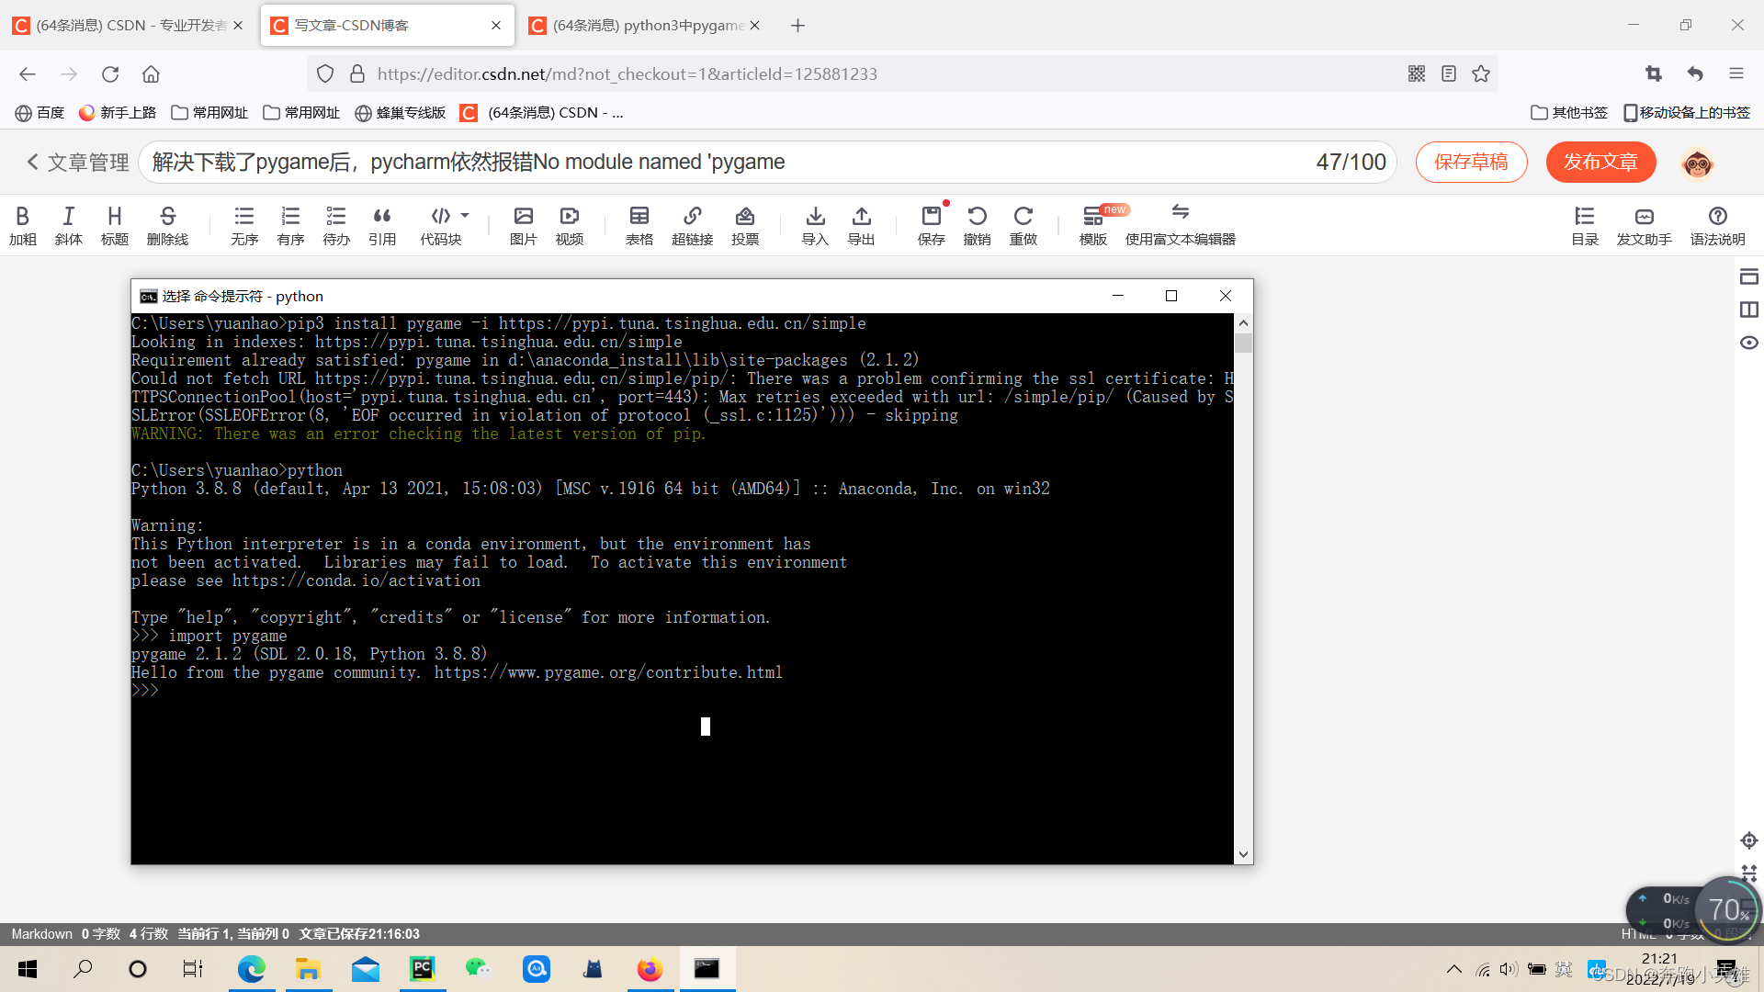Image resolution: width=1764 pixels, height=992 pixels.
Task: Click the vertical scrollbar in terminal window
Action: point(1242,337)
